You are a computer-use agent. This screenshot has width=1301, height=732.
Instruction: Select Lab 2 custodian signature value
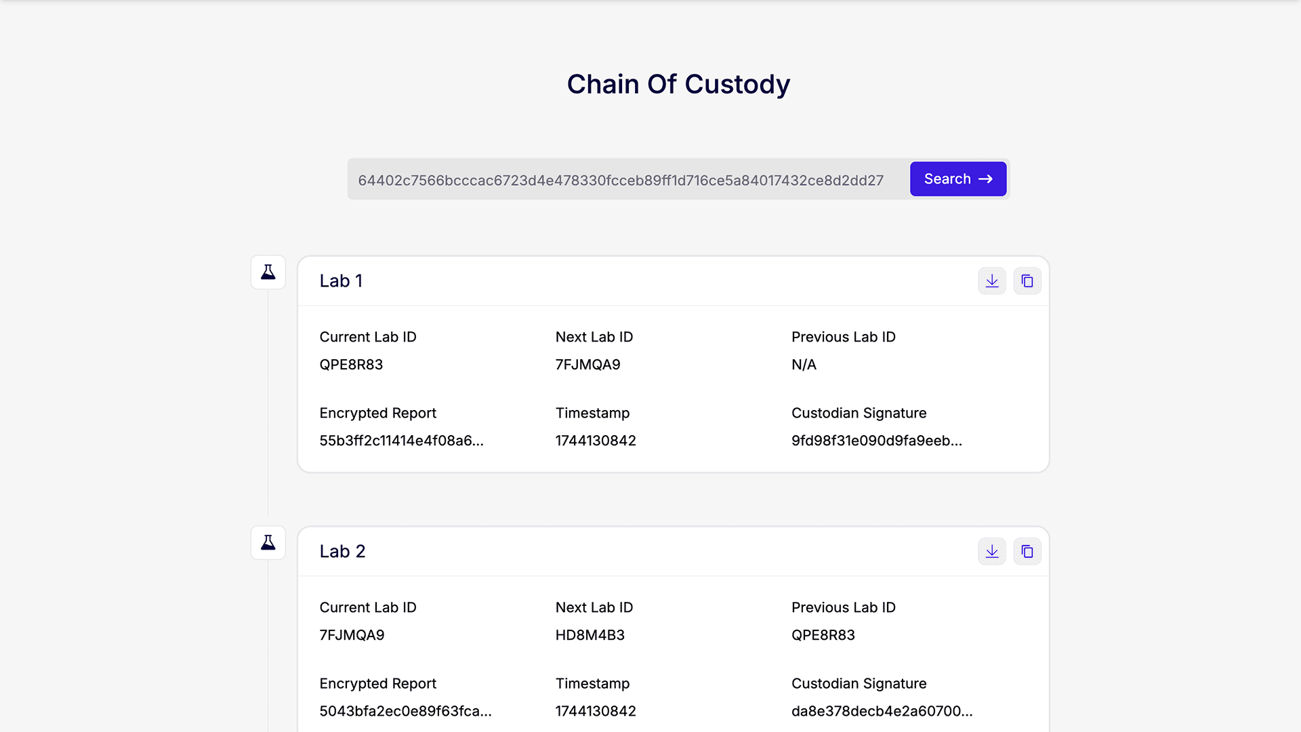click(882, 712)
